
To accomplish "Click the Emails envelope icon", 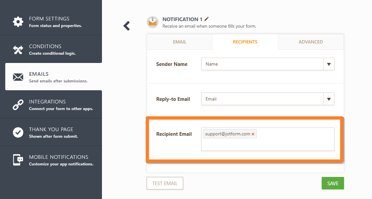I will 18,77.
